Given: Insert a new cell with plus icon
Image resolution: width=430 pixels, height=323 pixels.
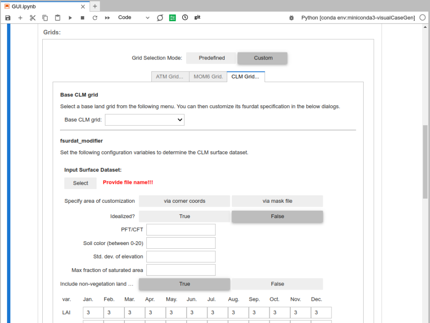Looking at the screenshot, I should 20,18.
